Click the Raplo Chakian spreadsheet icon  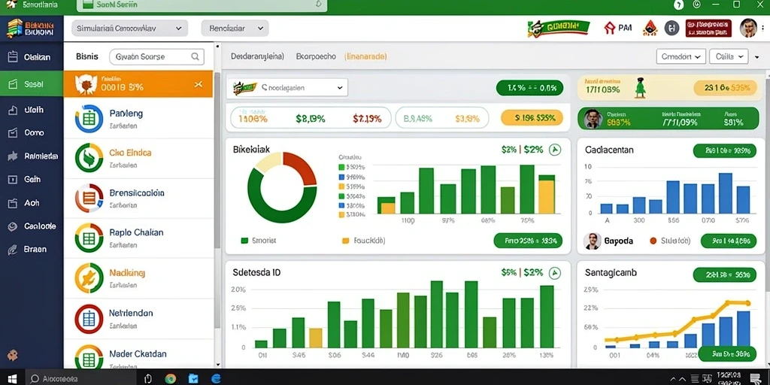(x=89, y=238)
